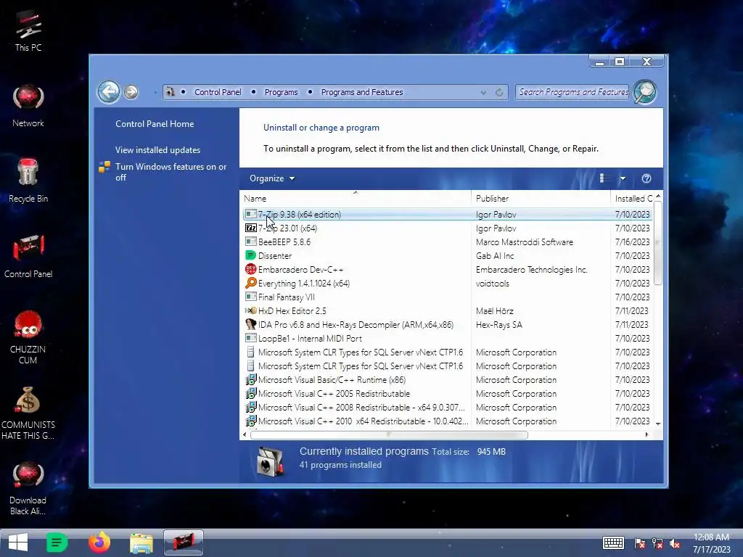Open This PC desktop icon
This screenshot has width=743, height=557.
(x=28, y=30)
